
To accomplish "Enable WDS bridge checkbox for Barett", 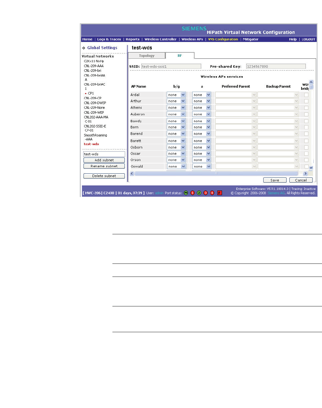I will (x=306, y=141).
